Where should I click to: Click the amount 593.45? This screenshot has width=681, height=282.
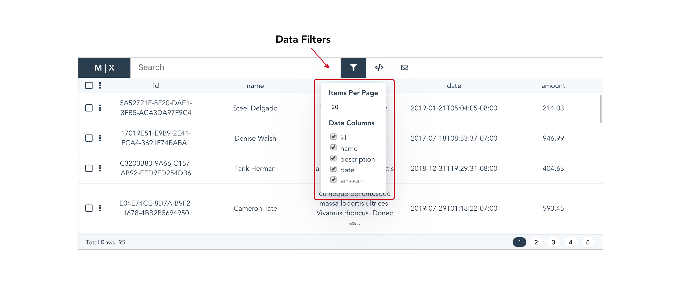click(x=553, y=208)
